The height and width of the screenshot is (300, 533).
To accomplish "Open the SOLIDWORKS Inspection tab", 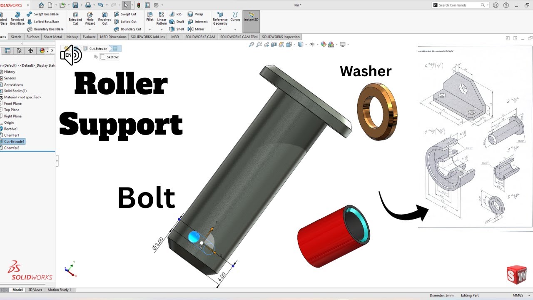I will tap(281, 37).
